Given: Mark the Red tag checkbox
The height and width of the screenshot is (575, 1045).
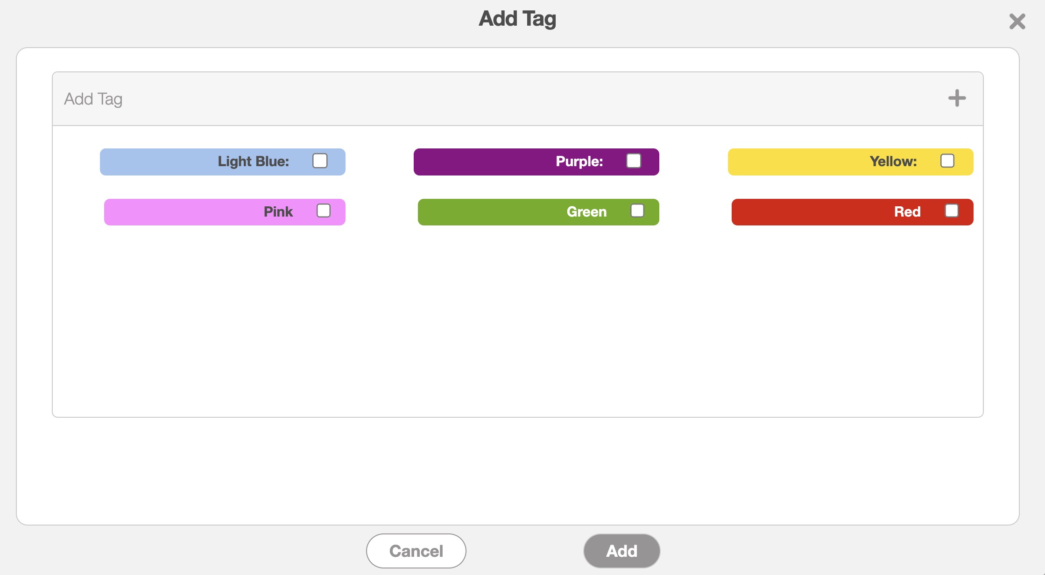Looking at the screenshot, I should (x=952, y=211).
